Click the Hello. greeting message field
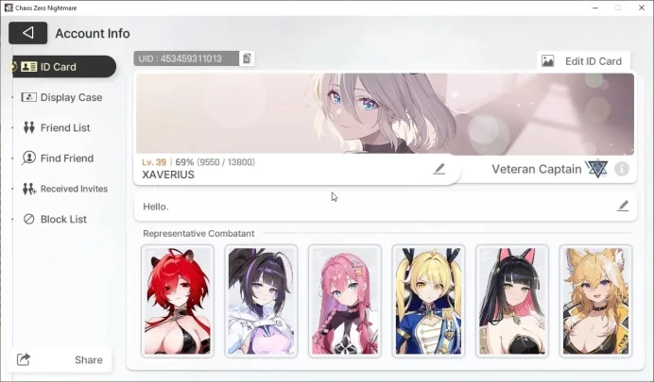Viewport: 654px width, 382px height. (x=386, y=207)
